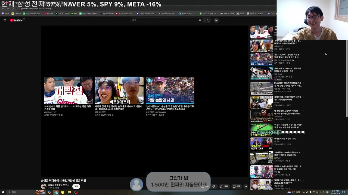Open Chrome from the taskbar
This screenshot has width=348, height=195.
pyautogui.click(x=56, y=192)
